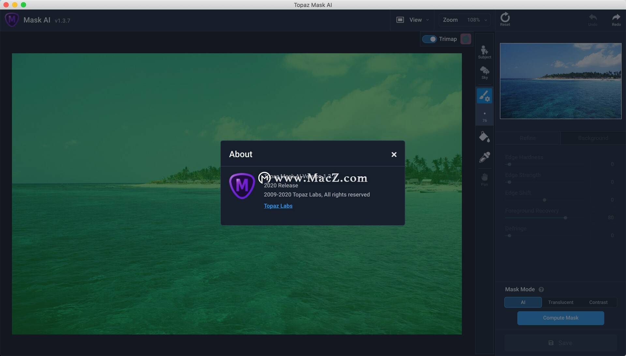This screenshot has width=626, height=356.
Task: Select the Pan hand tool
Action: pos(484,180)
